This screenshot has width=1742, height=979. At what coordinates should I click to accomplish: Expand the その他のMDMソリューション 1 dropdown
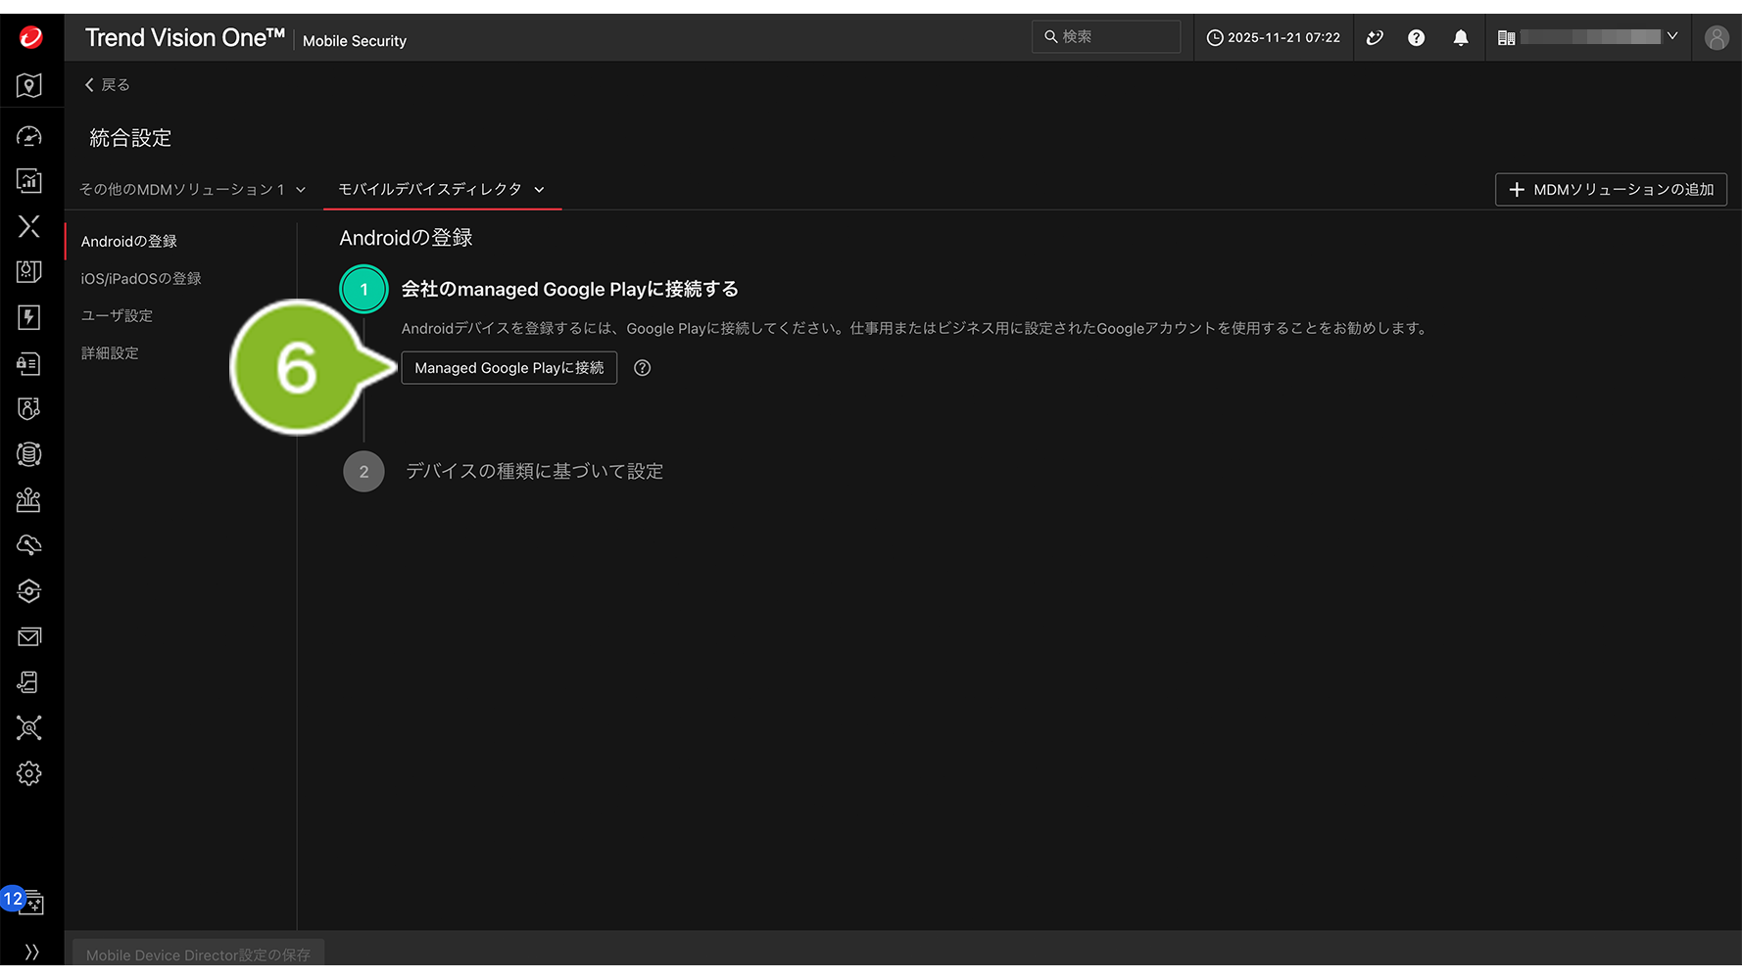tap(301, 190)
